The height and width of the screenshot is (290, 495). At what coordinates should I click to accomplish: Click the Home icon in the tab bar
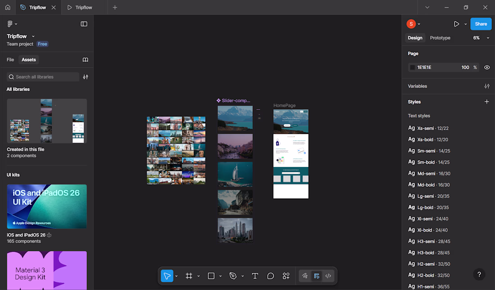click(8, 7)
